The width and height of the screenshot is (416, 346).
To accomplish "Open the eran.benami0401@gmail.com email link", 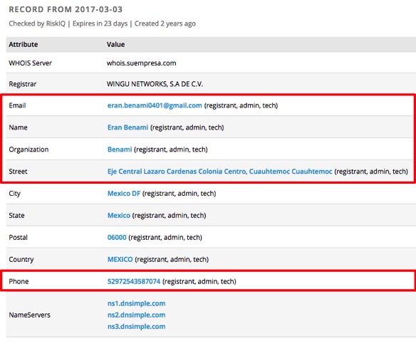I will [x=155, y=105].
